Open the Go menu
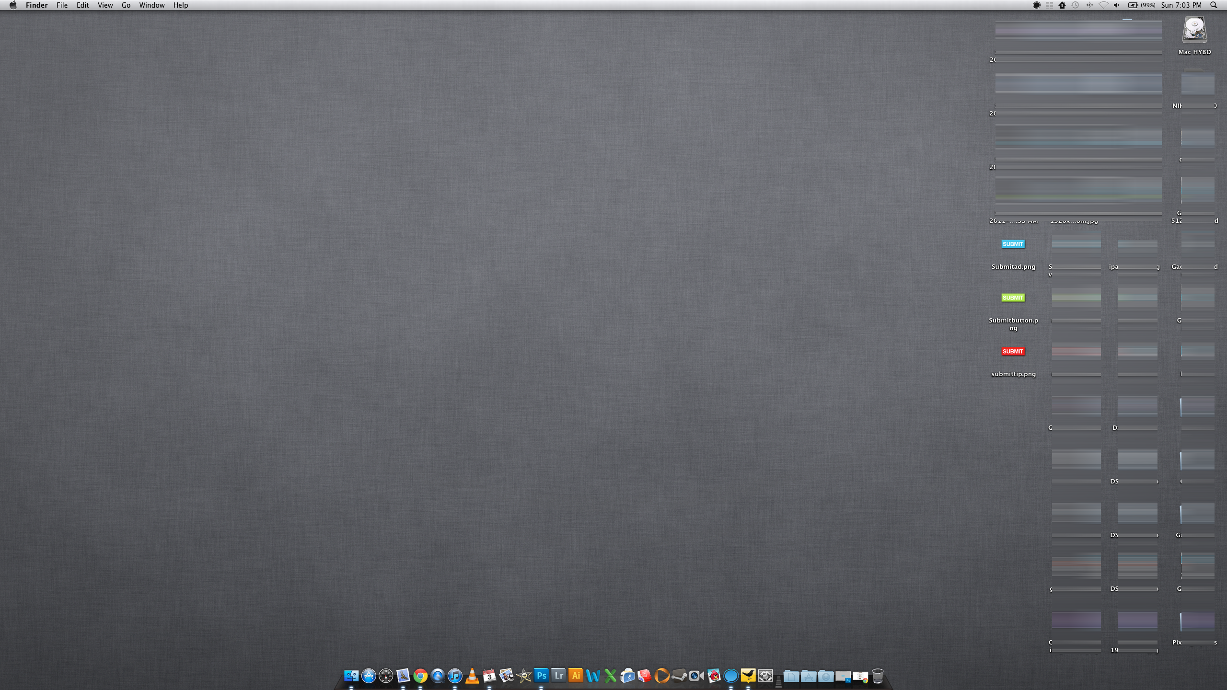 (126, 5)
